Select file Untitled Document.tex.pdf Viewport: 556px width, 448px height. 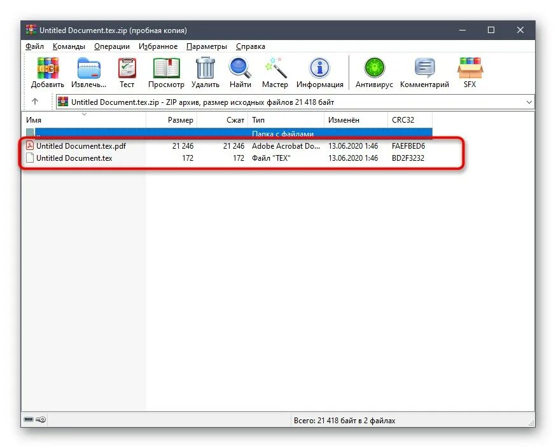click(81, 146)
